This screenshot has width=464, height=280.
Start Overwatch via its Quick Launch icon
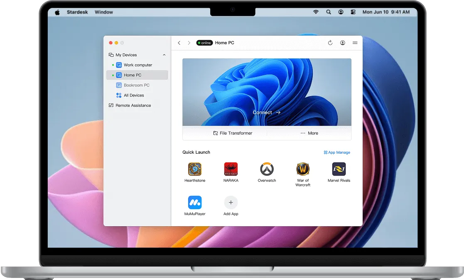(x=267, y=169)
